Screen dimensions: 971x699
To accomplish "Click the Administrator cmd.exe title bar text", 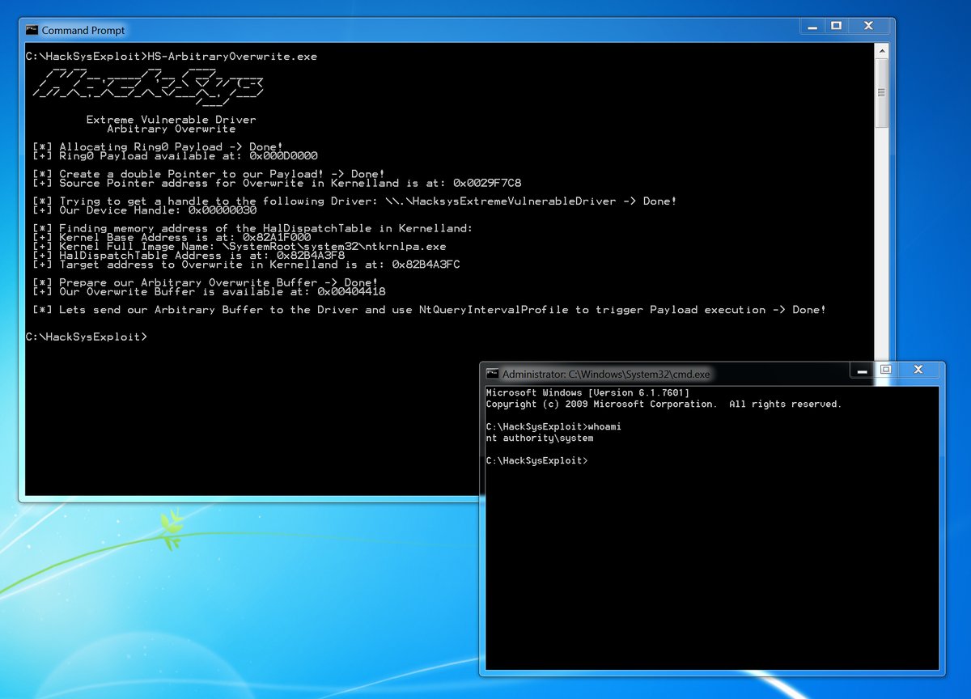I will 606,375.
